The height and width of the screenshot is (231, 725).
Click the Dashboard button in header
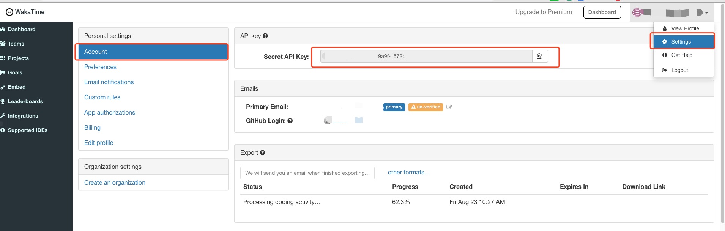tap(602, 12)
